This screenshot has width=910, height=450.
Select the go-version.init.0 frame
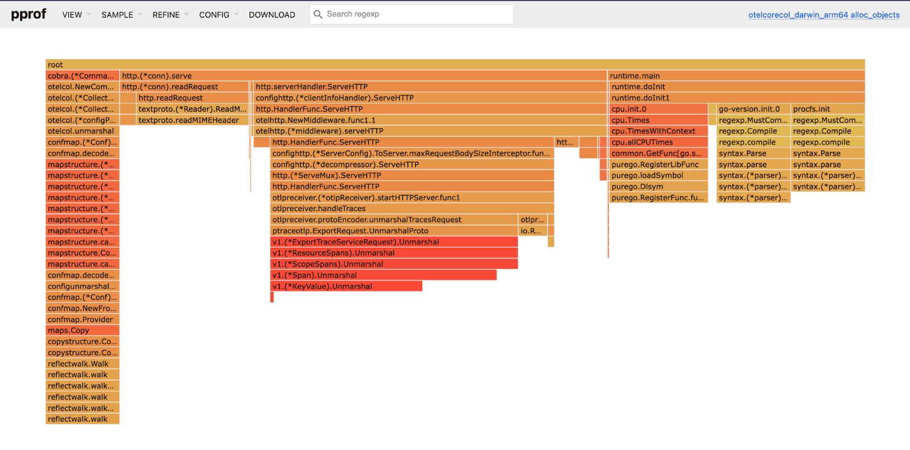[752, 109]
